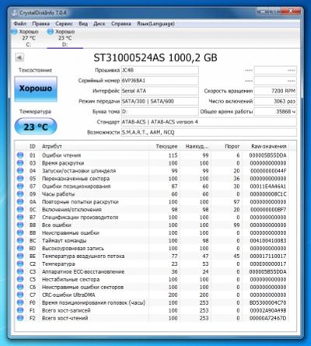Screen dimensions: 311x346
Task: Click status icon of attribute BC
Action: click(x=20, y=240)
